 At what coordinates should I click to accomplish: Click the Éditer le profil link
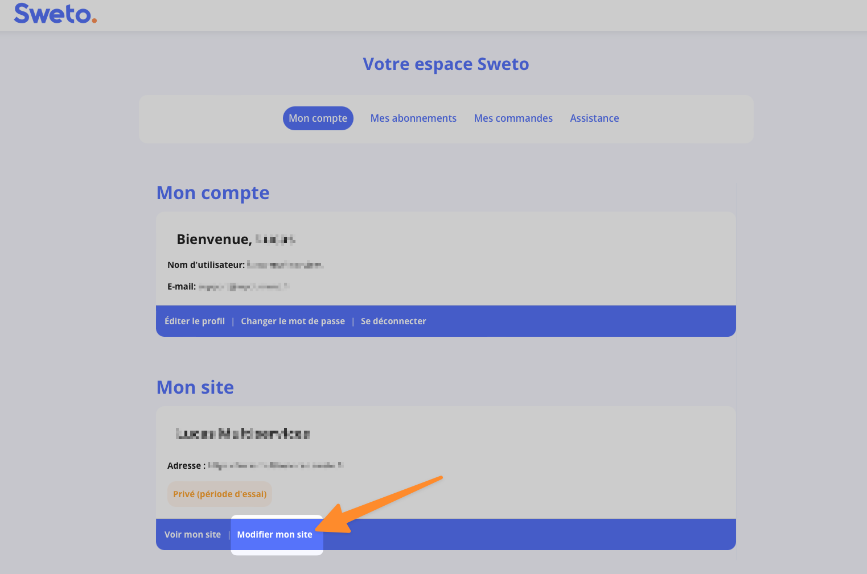tap(195, 321)
